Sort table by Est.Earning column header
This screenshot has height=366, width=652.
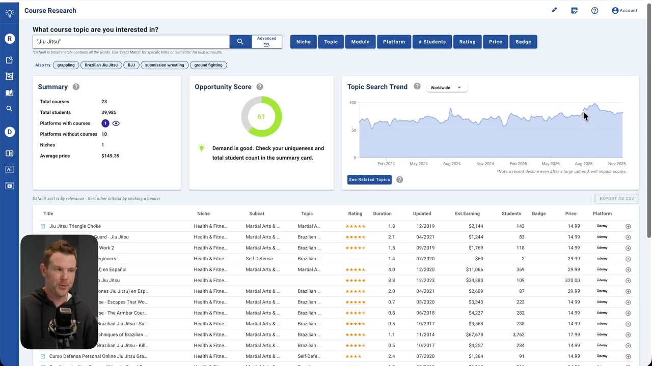click(x=467, y=213)
